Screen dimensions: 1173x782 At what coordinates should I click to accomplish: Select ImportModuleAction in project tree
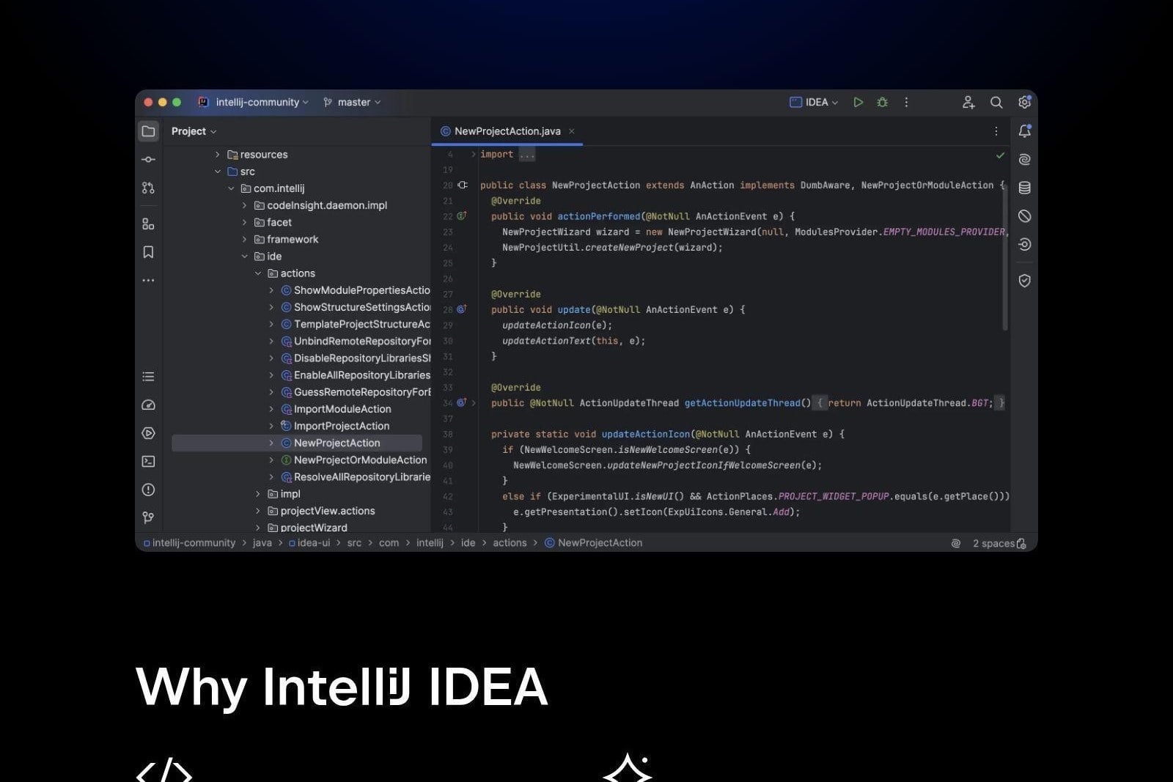[x=342, y=409]
